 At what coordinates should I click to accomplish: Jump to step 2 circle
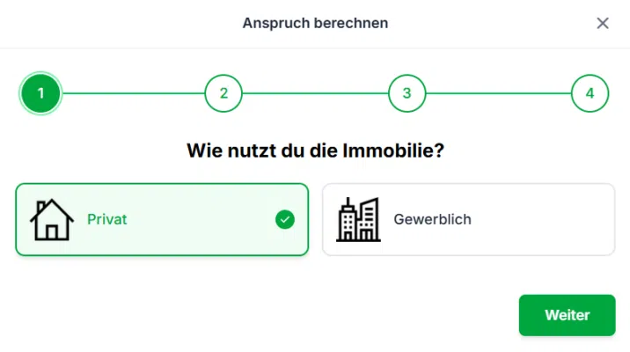(x=223, y=93)
